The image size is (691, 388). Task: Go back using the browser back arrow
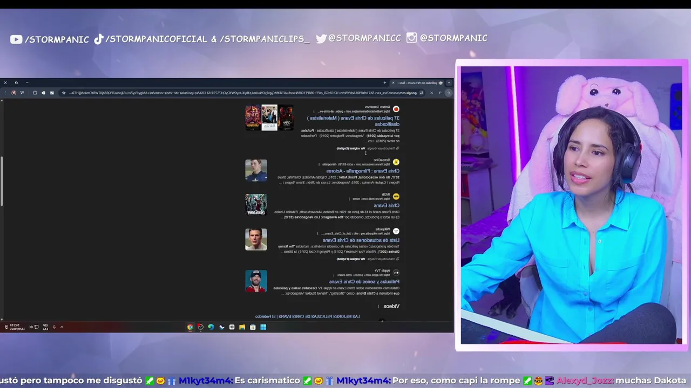(x=448, y=93)
